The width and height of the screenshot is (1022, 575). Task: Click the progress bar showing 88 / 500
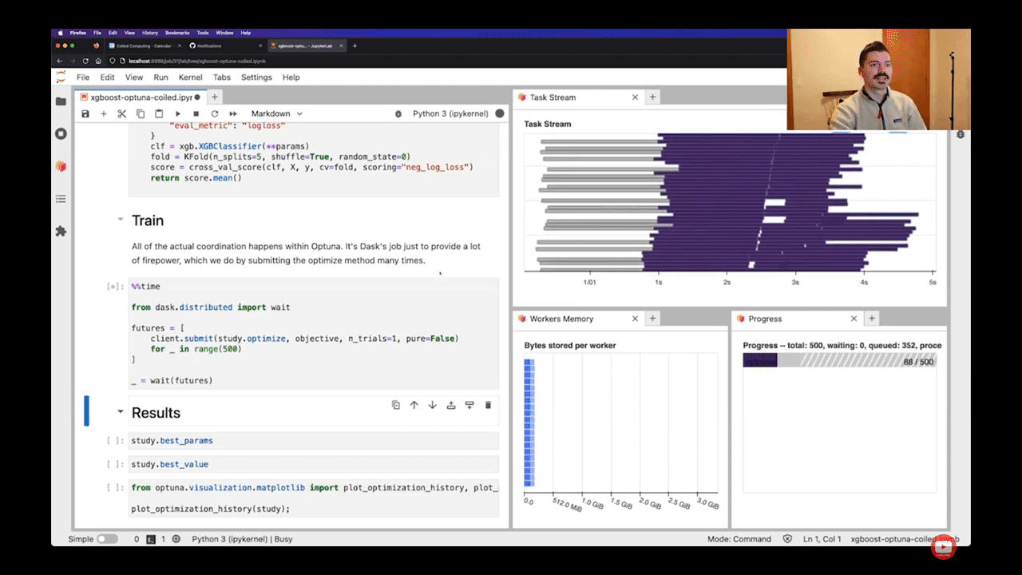(838, 362)
